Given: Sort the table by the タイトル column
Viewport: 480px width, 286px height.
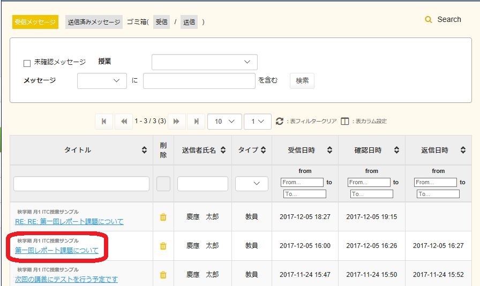Looking at the screenshot, I should coord(144,150).
